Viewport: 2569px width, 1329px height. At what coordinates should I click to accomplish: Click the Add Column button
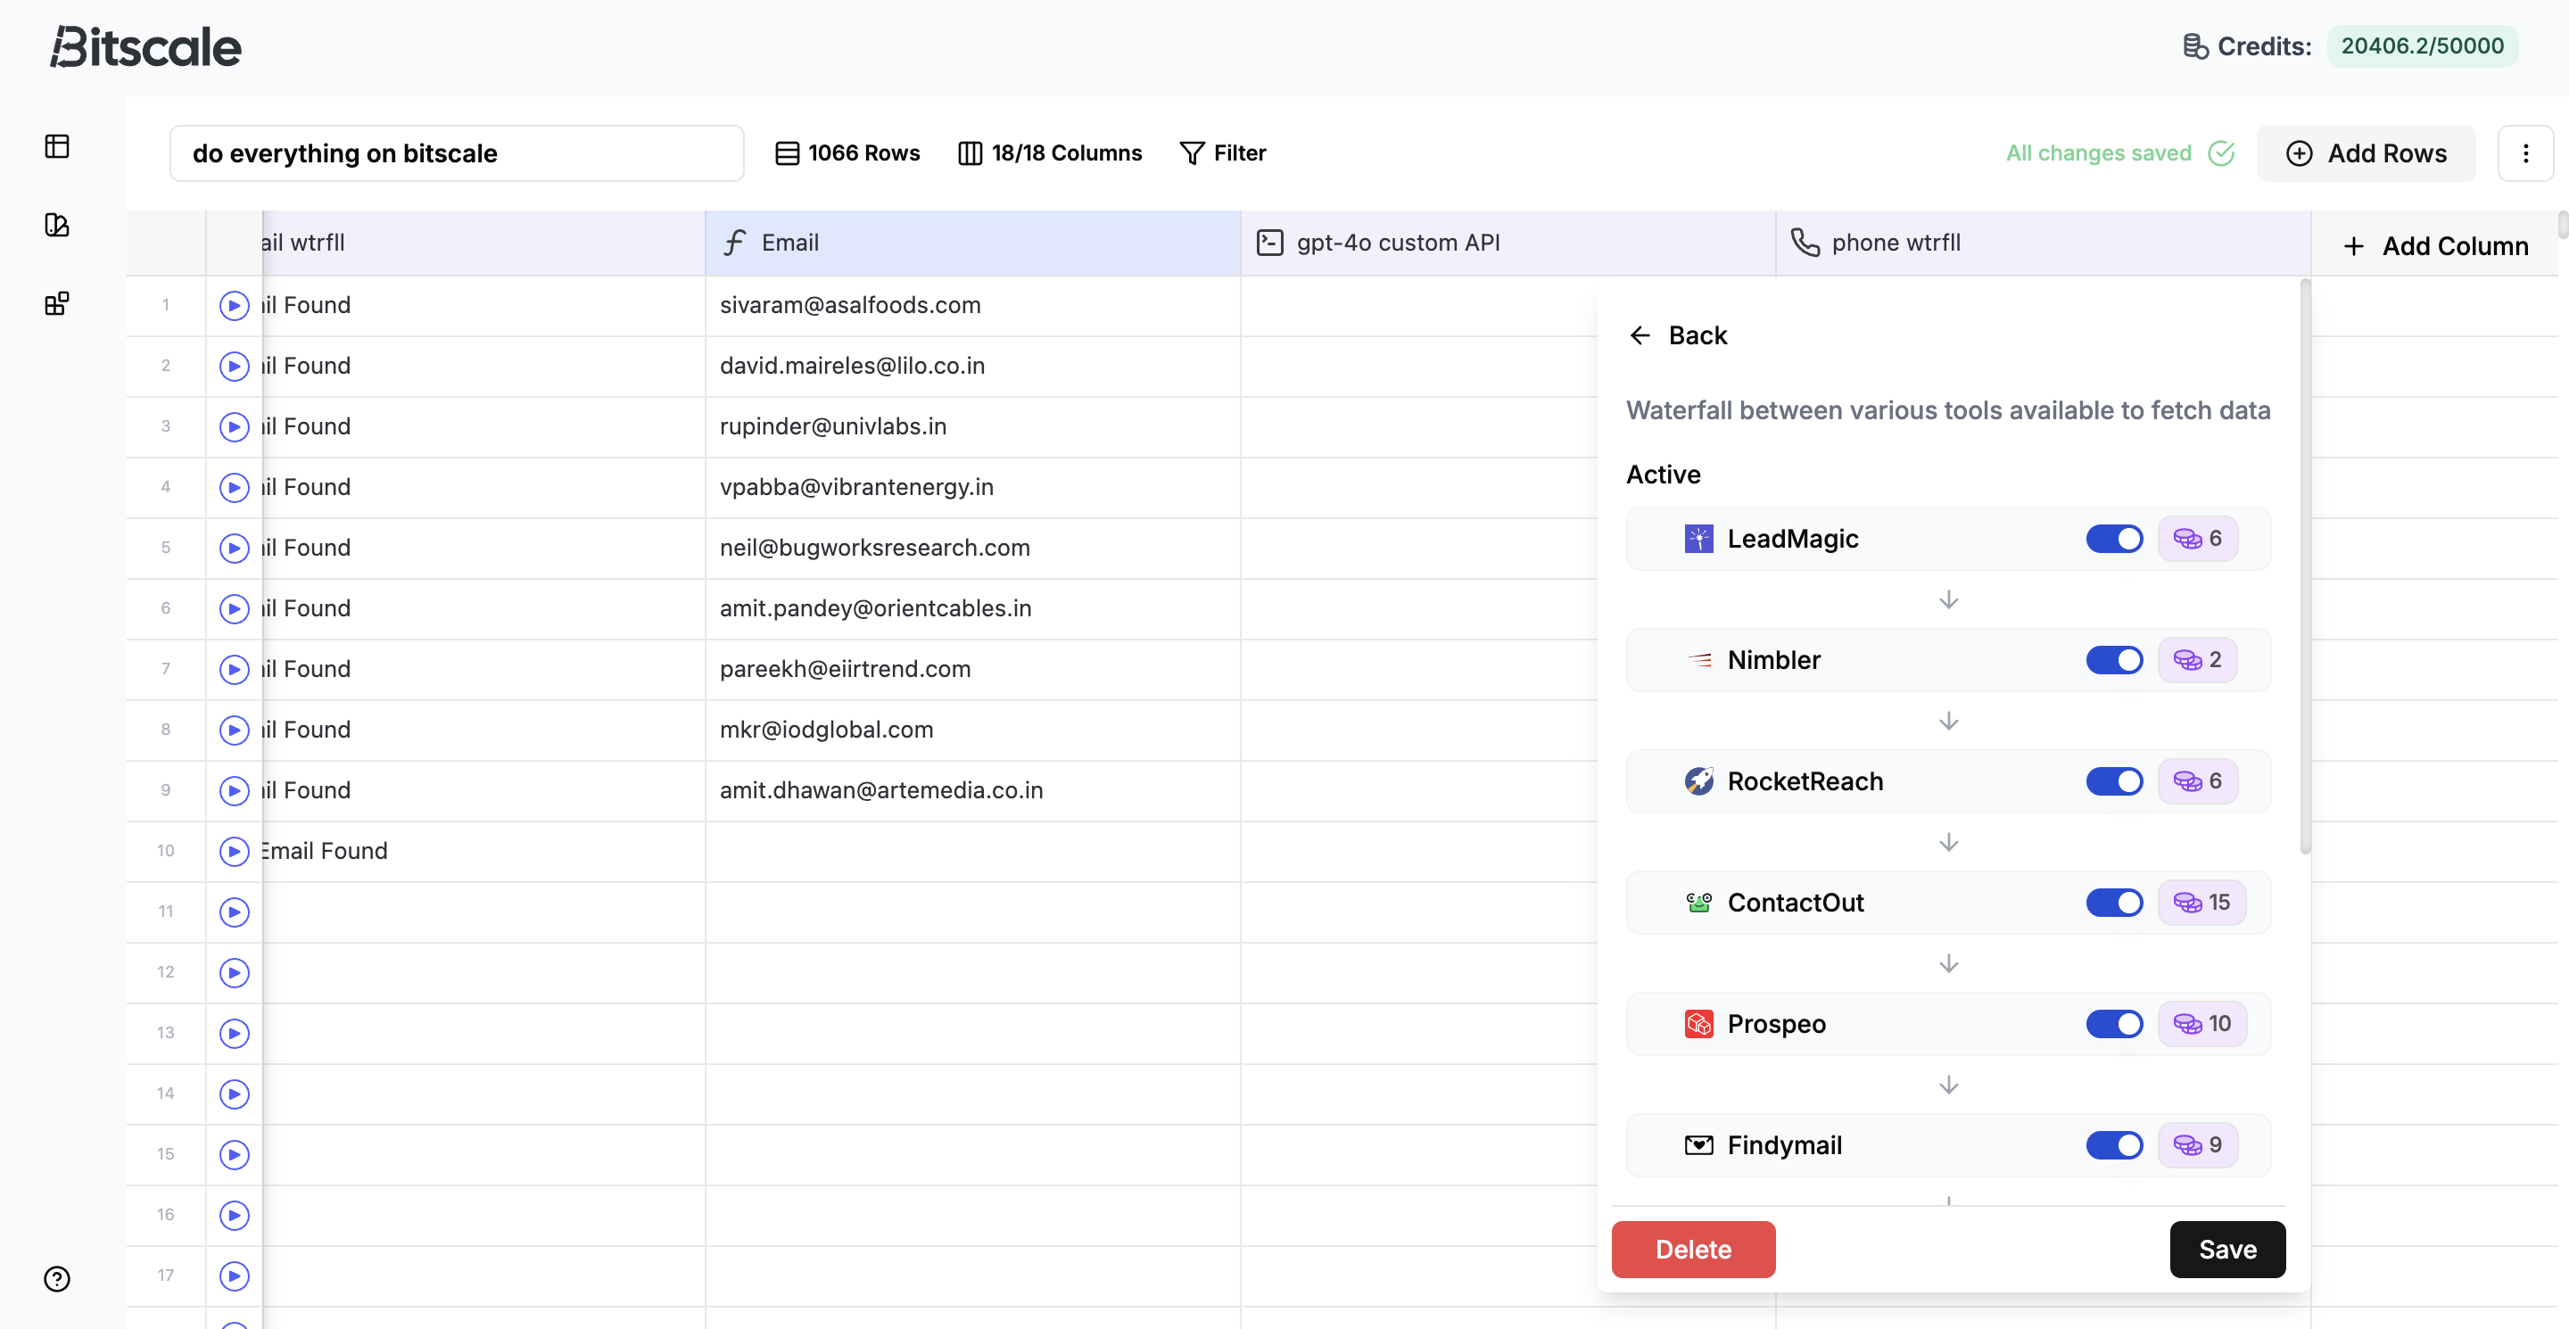pyautogui.click(x=2435, y=246)
